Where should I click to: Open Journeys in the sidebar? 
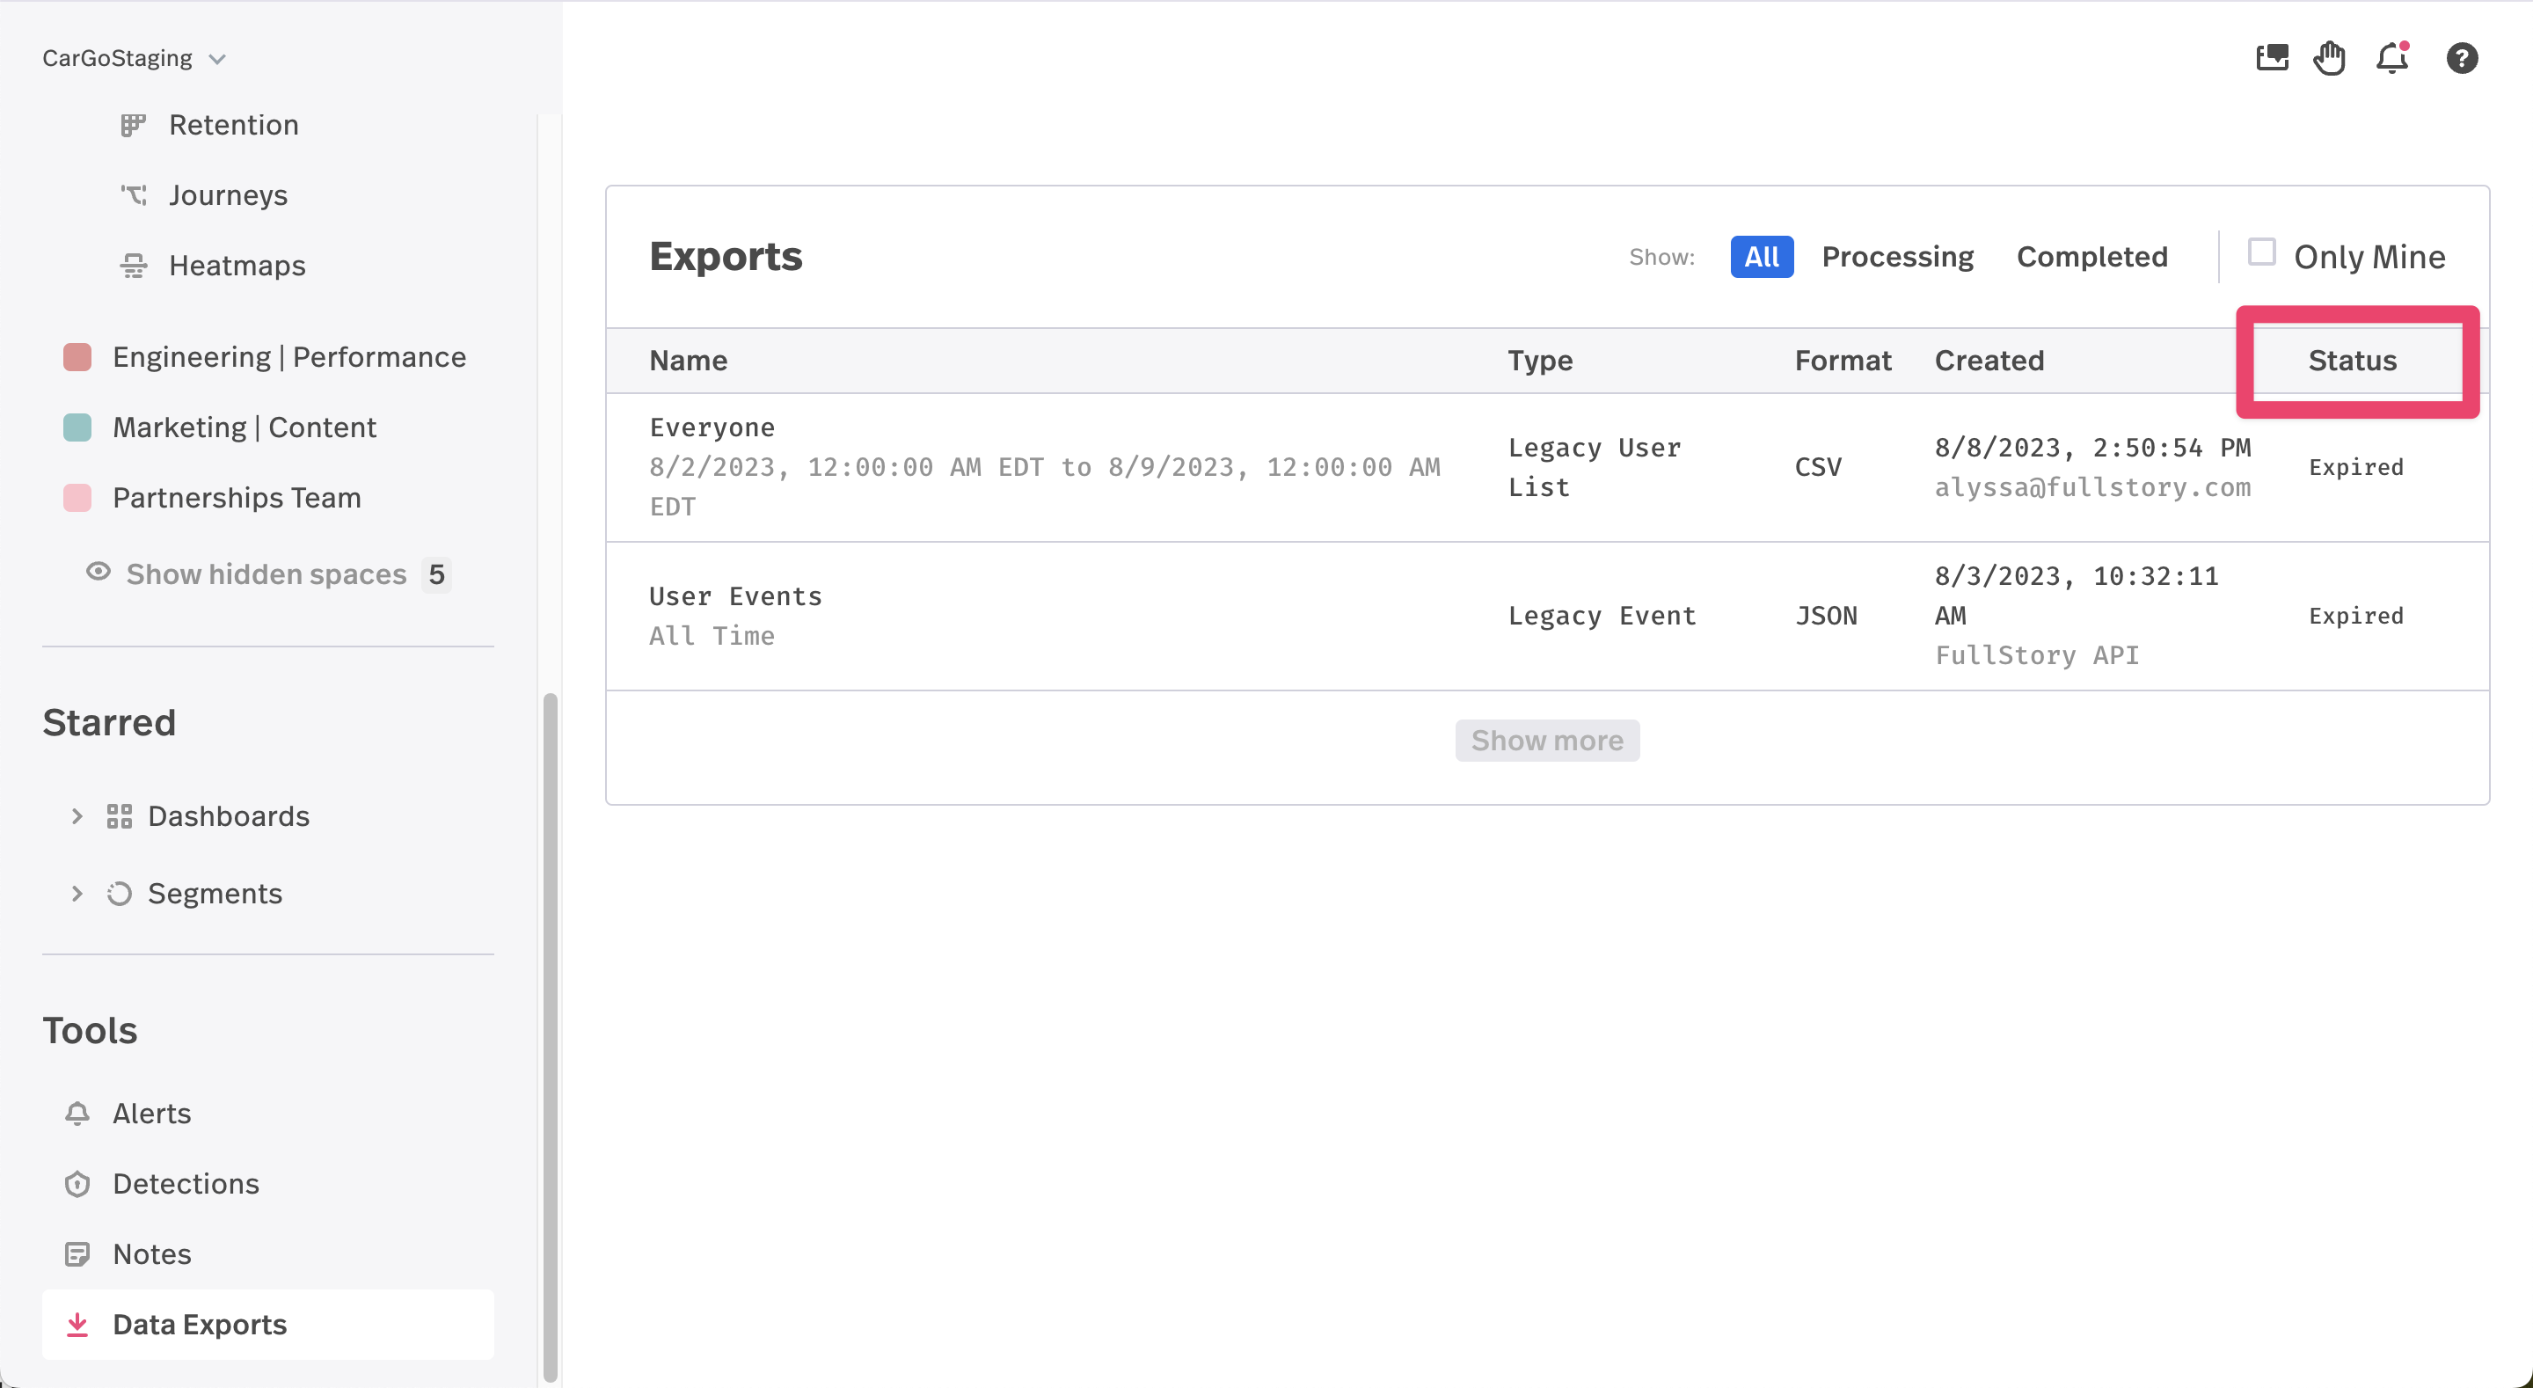(x=227, y=194)
